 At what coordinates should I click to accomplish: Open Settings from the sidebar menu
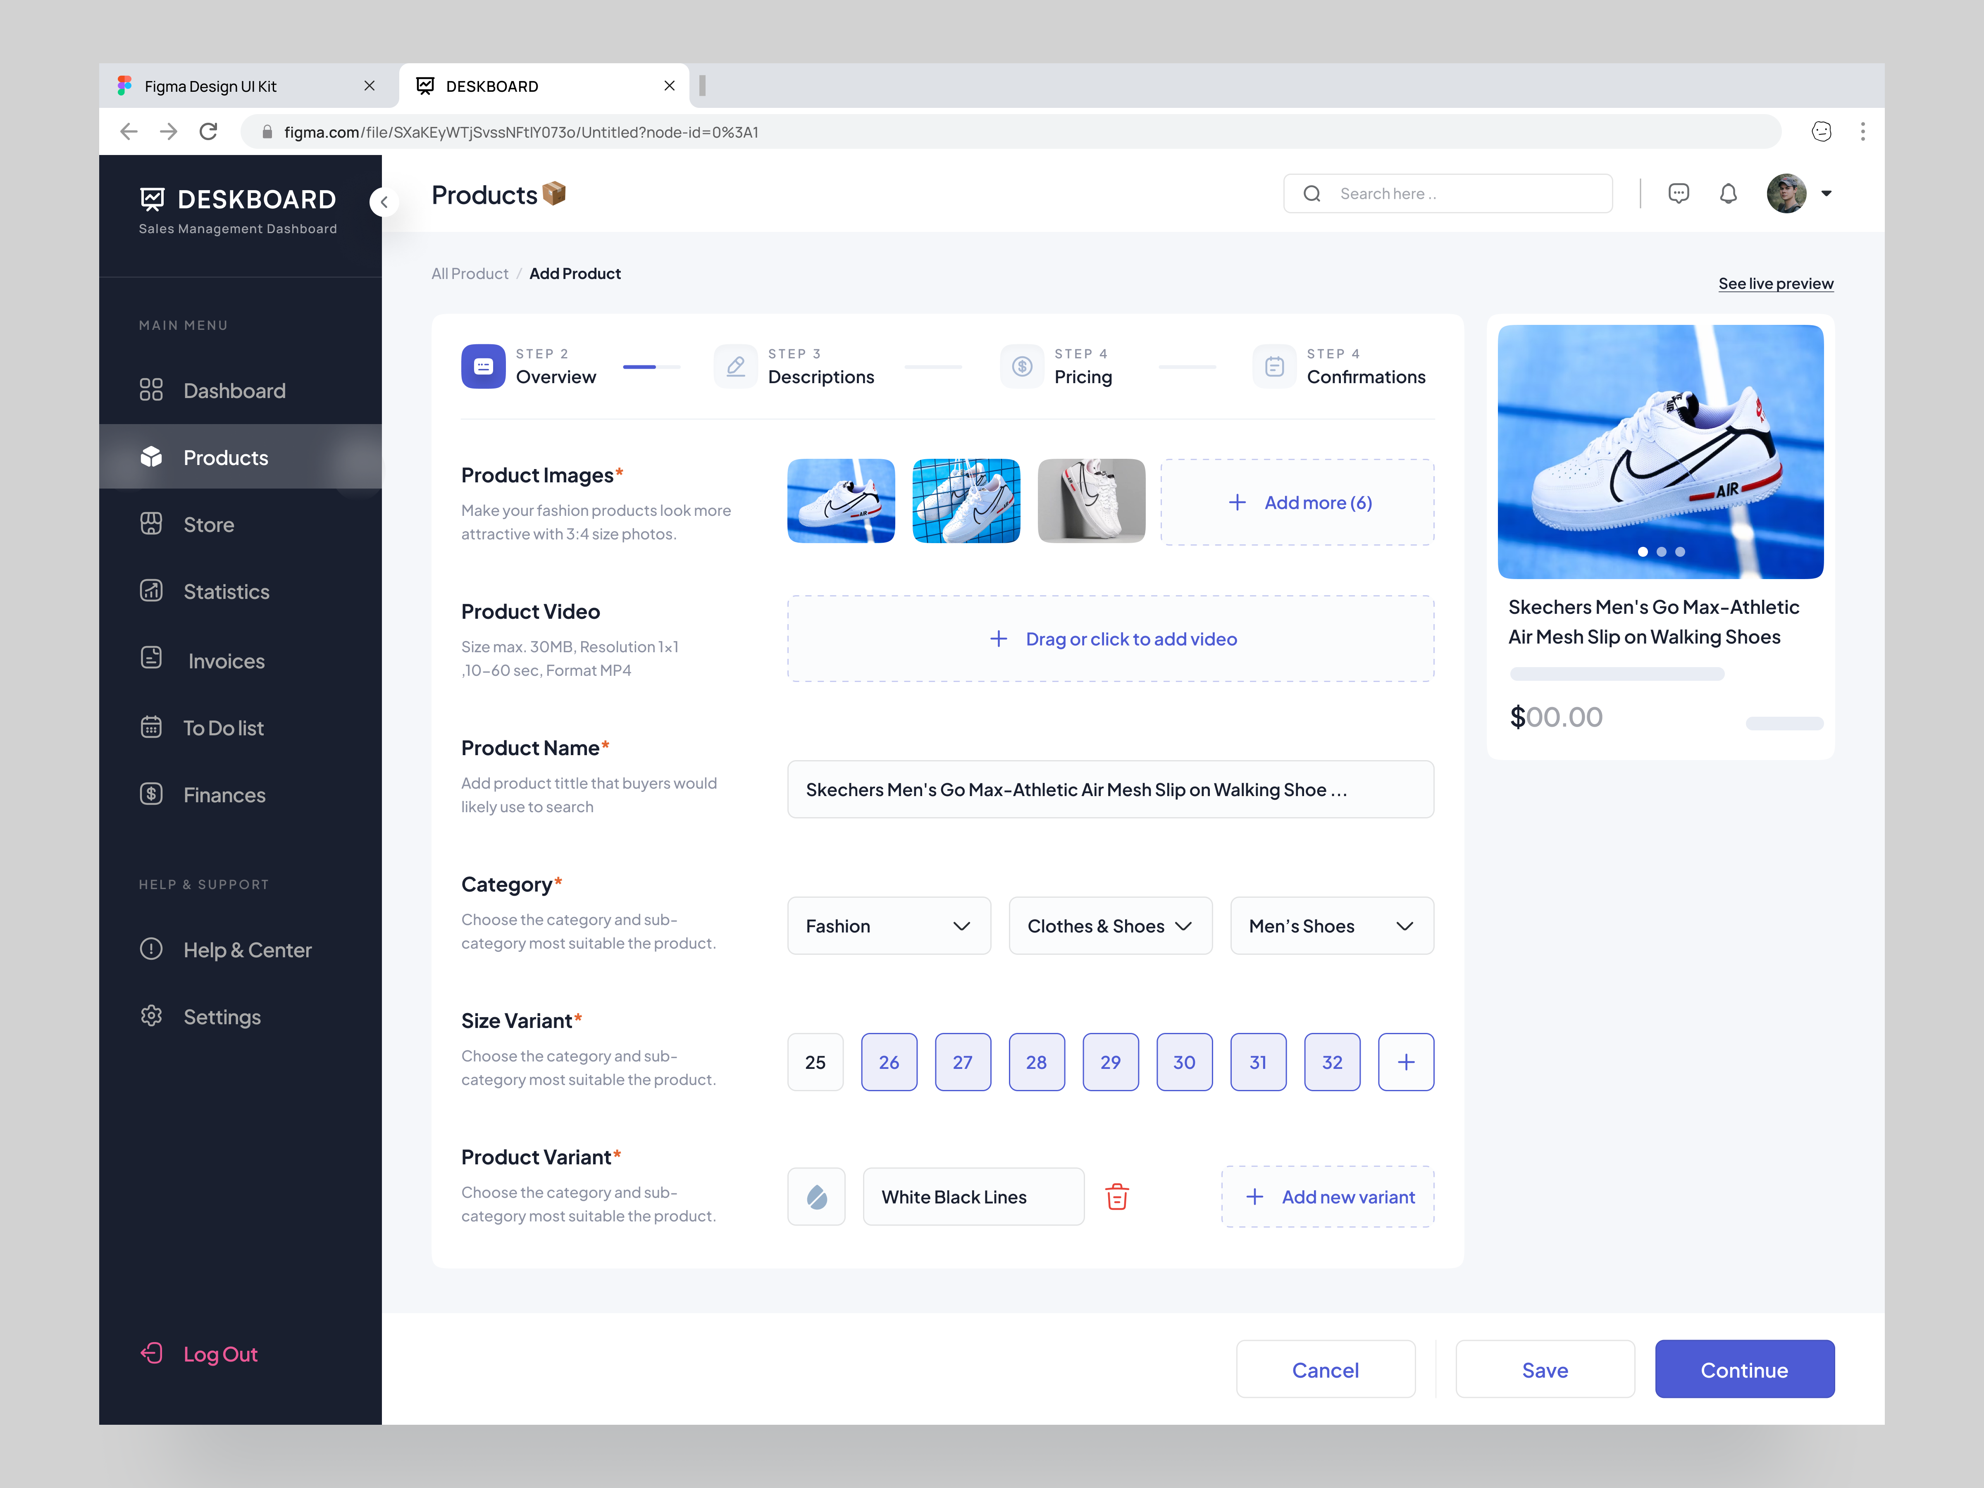pos(151,1016)
